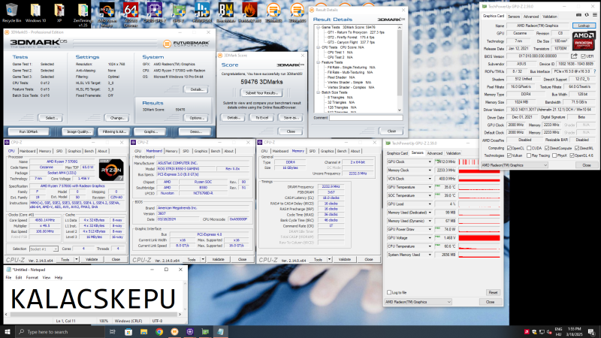Enable the Log to file checkbox
Image resolution: width=601 pixels, height=338 pixels.
tap(389, 292)
